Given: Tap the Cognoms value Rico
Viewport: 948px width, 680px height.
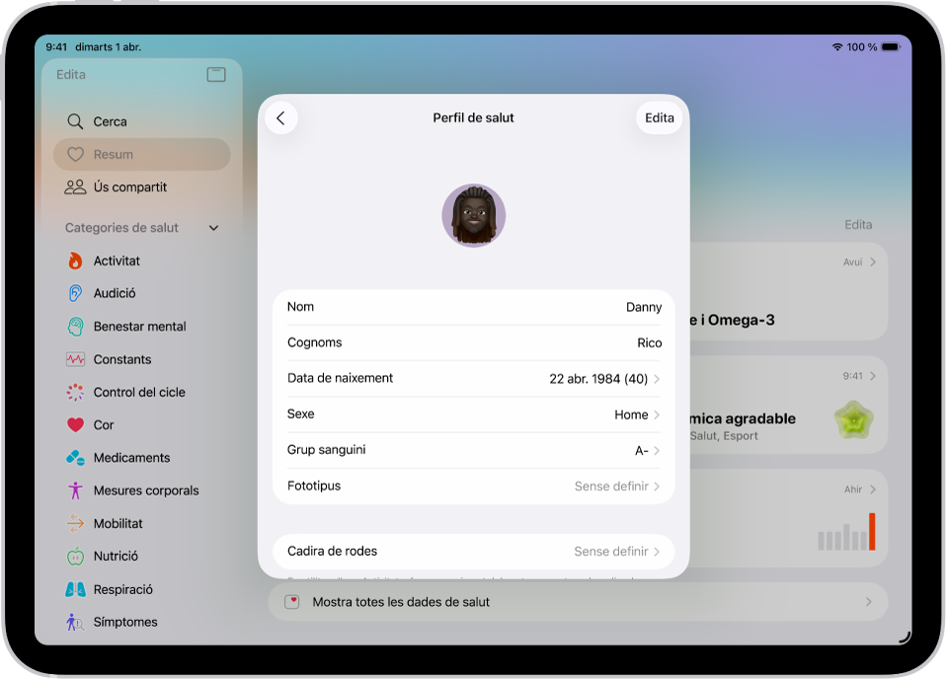Looking at the screenshot, I should 650,342.
